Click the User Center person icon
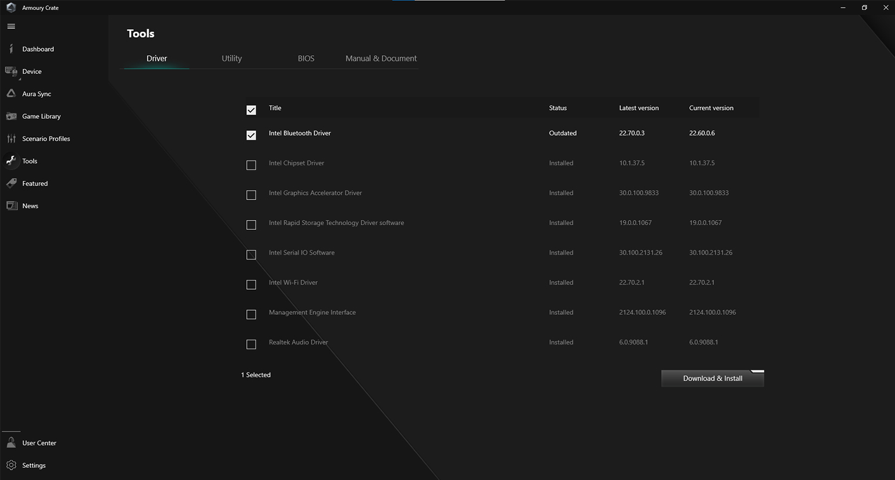This screenshot has width=895, height=480. tap(11, 443)
